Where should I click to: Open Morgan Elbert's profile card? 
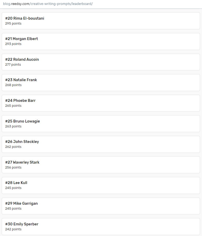point(101,41)
